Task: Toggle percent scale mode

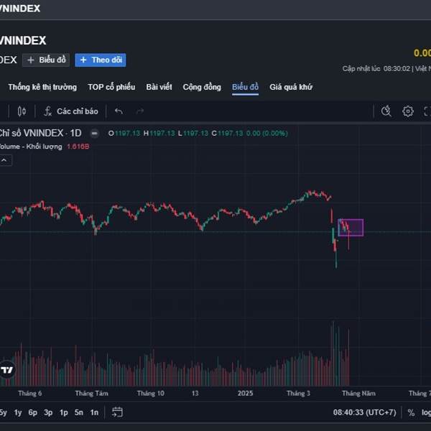Action: (x=411, y=412)
